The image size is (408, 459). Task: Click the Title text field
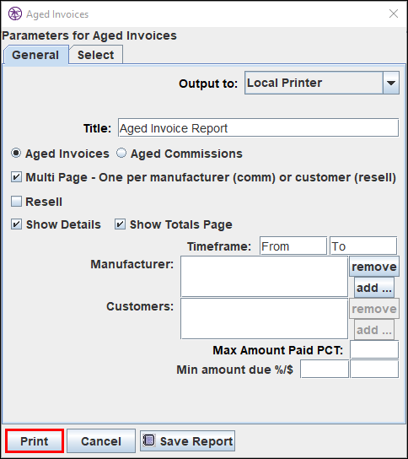coord(258,128)
